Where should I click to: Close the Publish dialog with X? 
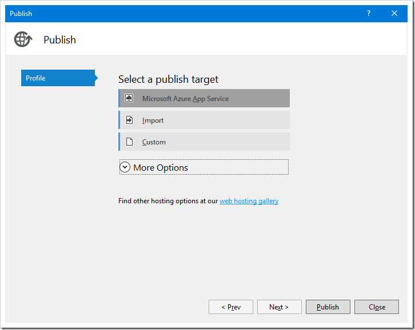pos(394,13)
